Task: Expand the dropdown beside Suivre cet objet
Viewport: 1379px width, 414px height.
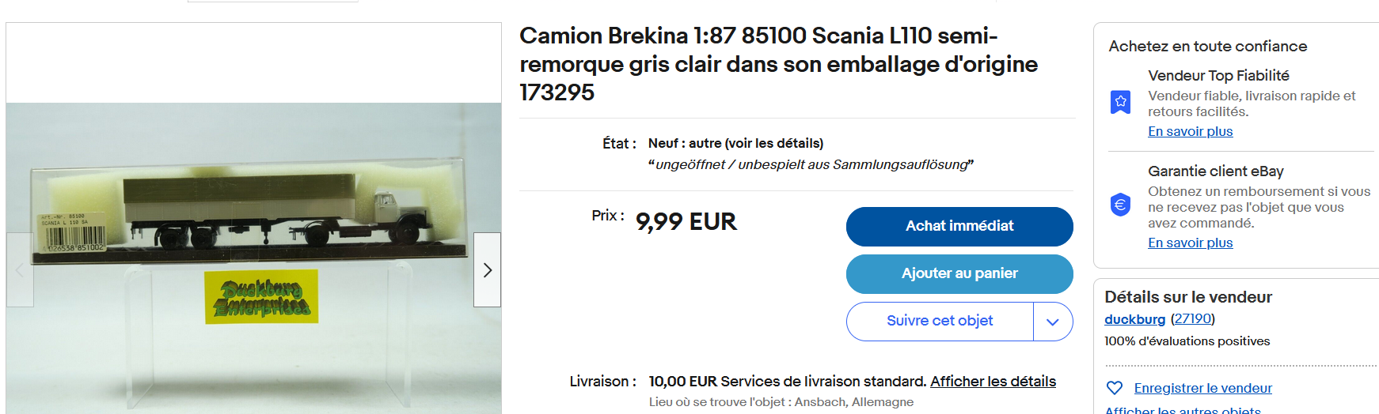Action: tap(1053, 322)
